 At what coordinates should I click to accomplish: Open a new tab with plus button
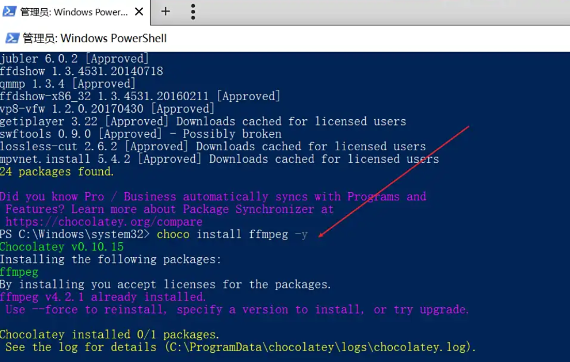165,11
